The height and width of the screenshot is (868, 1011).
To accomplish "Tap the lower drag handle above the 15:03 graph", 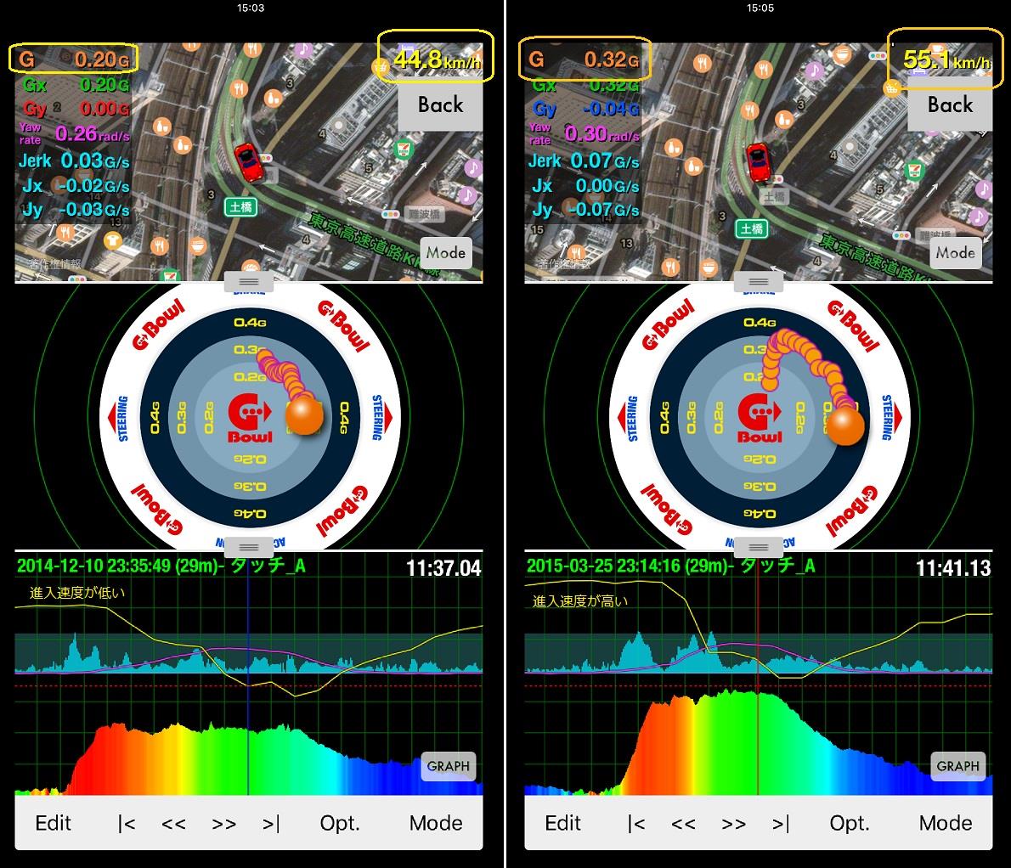I will [x=249, y=548].
